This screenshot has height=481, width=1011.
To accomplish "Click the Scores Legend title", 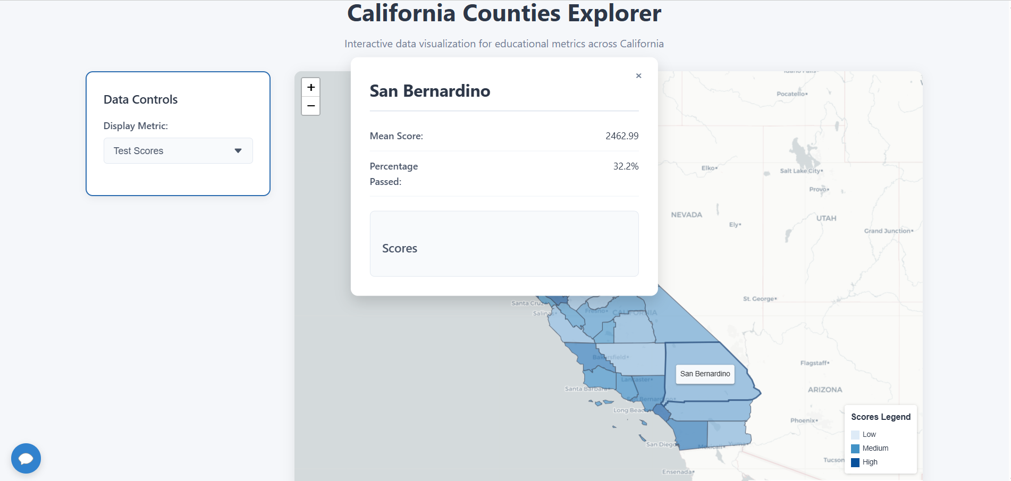I will [881, 417].
